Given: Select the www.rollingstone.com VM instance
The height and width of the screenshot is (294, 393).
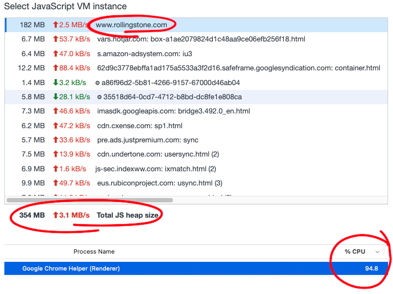Looking at the screenshot, I should click(x=196, y=25).
